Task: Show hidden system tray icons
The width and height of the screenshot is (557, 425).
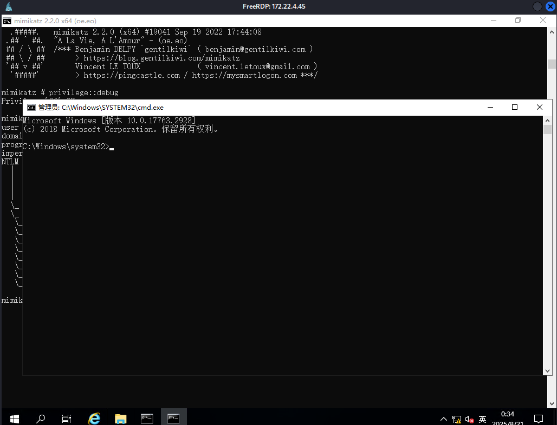Action: click(x=444, y=420)
